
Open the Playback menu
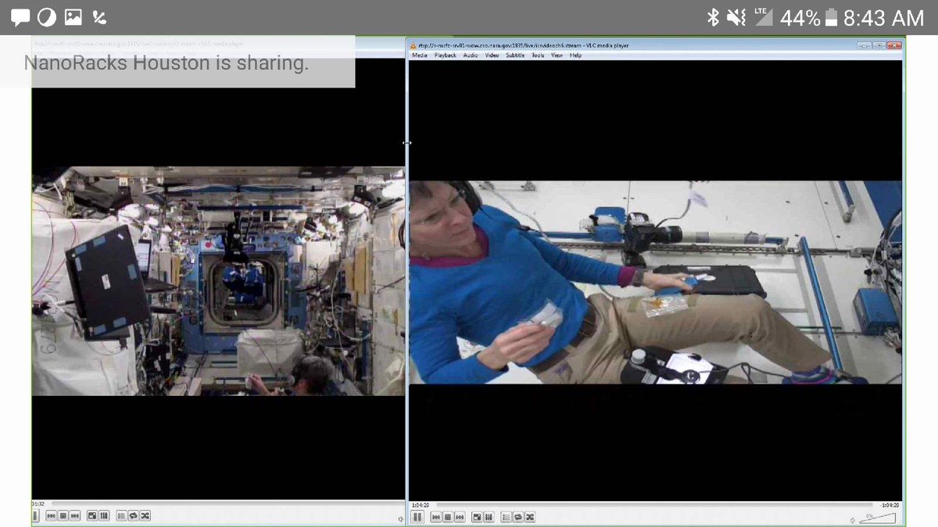(445, 55)
